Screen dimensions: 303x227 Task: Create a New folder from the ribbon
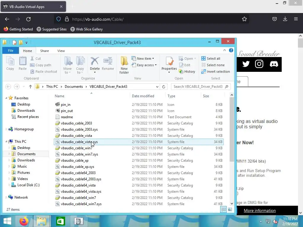click(x=124, y=65)
